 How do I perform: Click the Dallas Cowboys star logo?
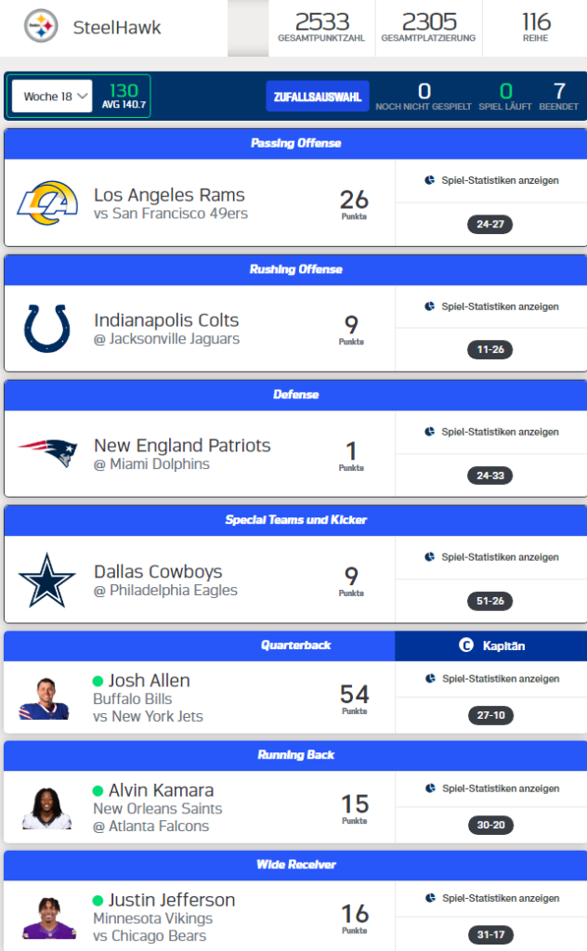click(47, 580)
